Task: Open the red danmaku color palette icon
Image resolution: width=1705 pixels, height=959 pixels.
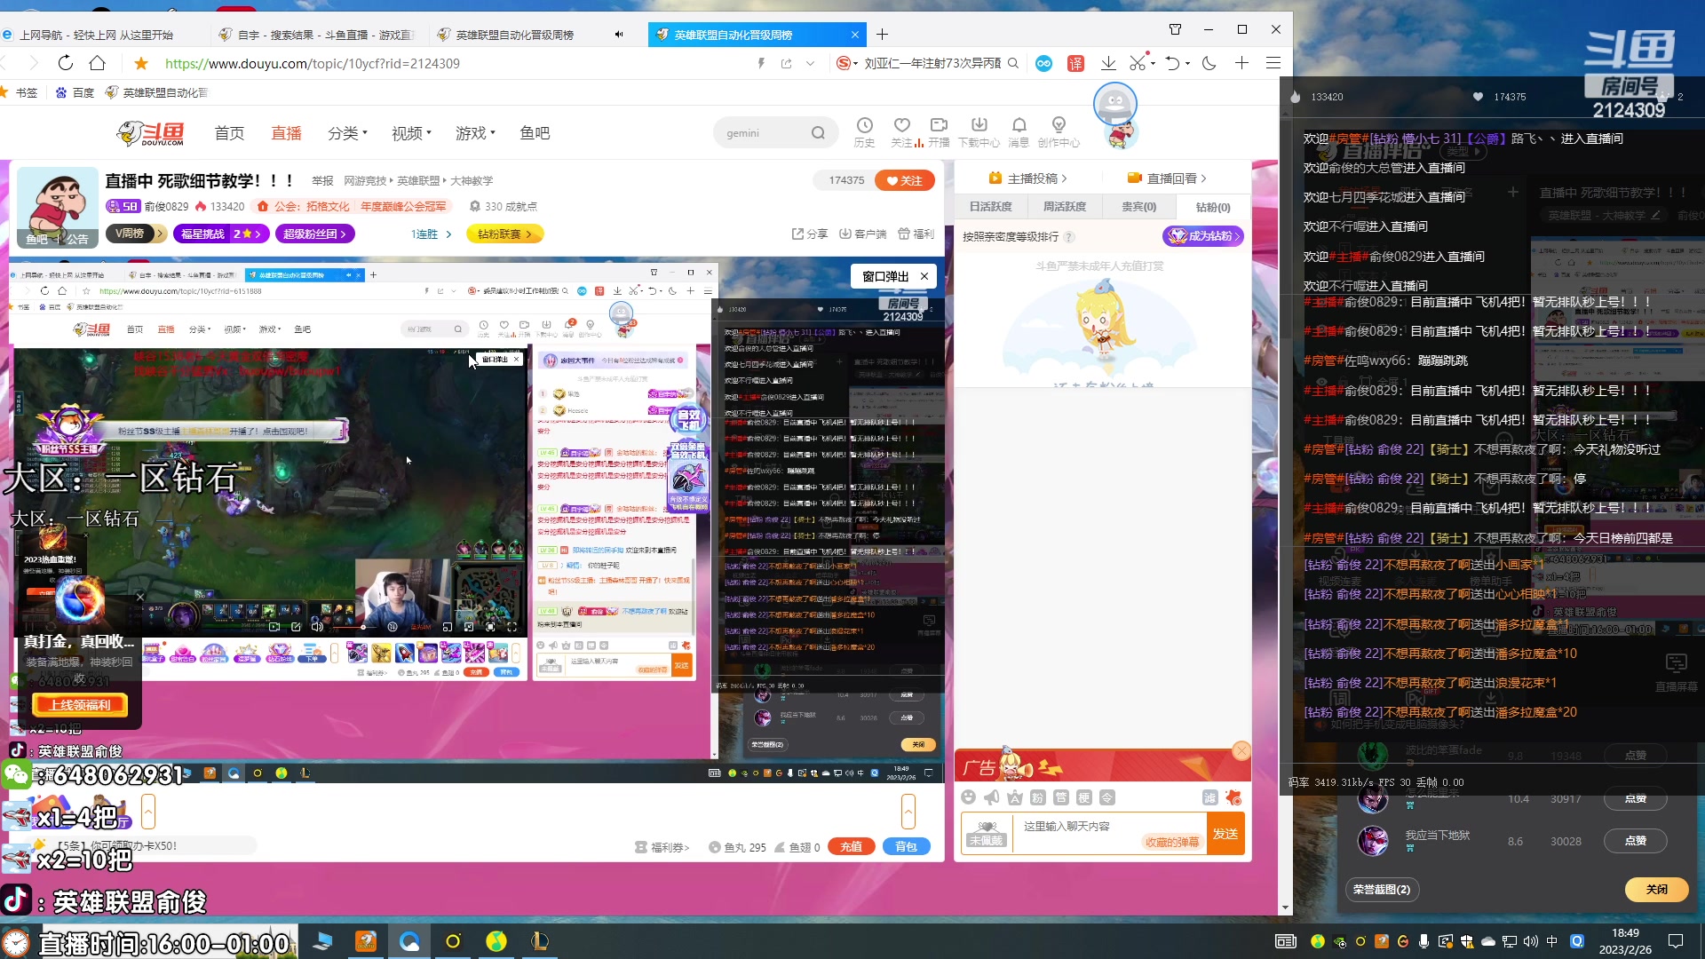Action: tap(1233, 797)
